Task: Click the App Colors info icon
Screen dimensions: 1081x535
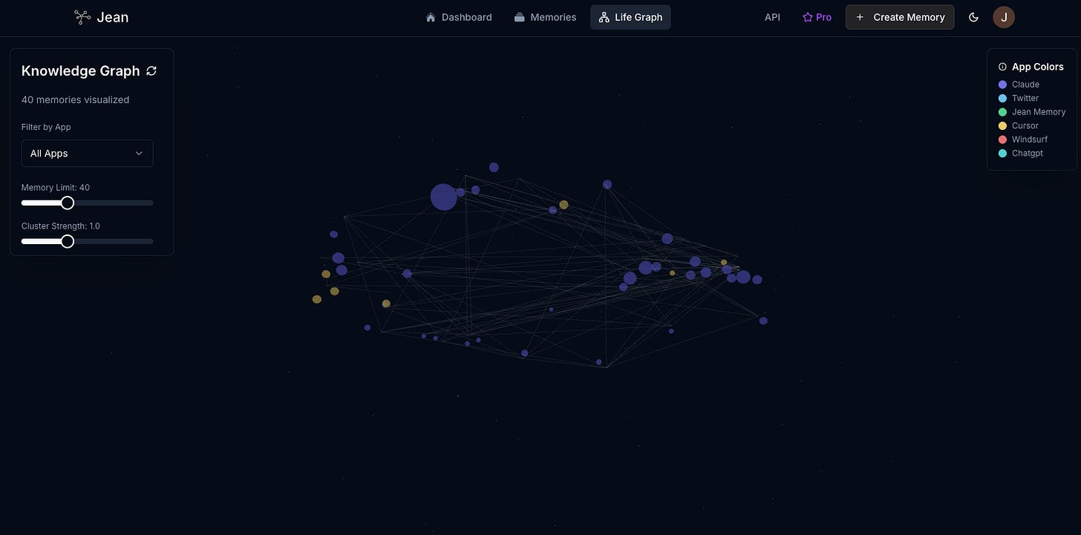Action: tap(1002, 67)
